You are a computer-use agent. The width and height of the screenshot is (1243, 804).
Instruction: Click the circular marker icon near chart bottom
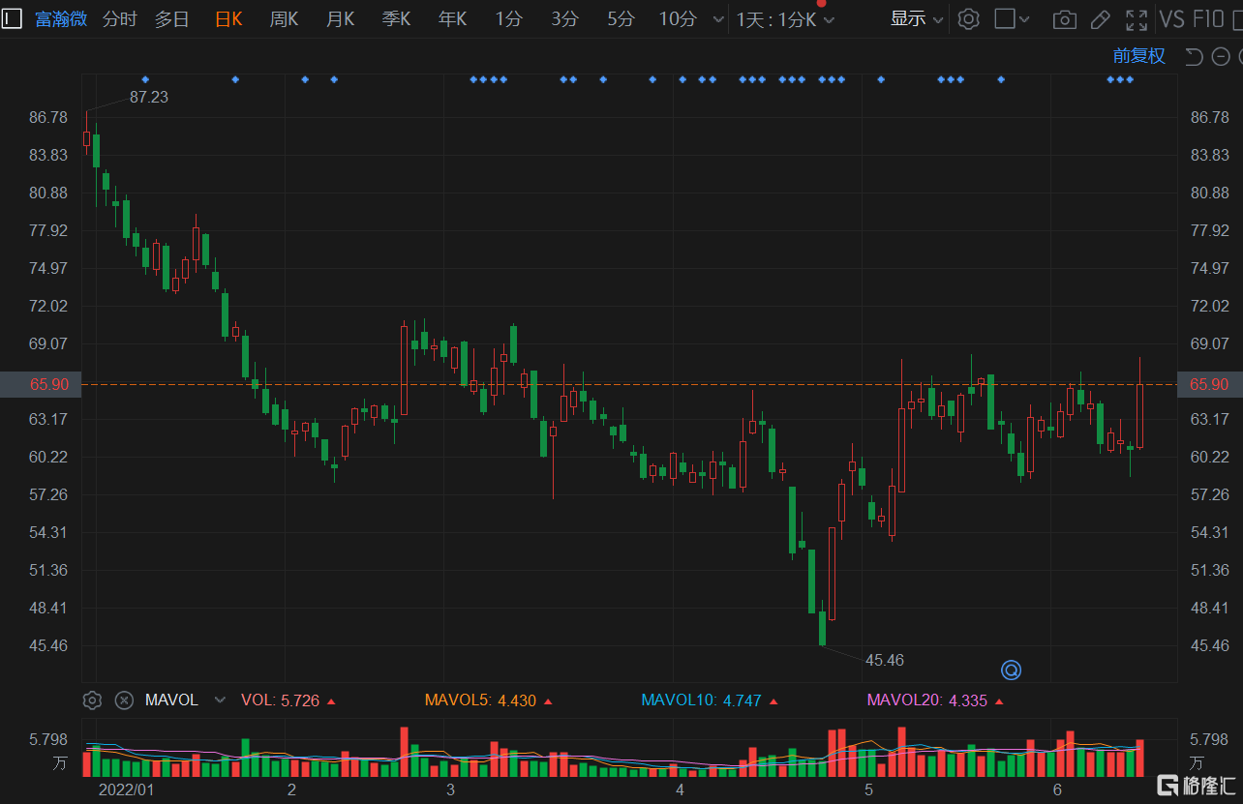(x=1012, y=670)
